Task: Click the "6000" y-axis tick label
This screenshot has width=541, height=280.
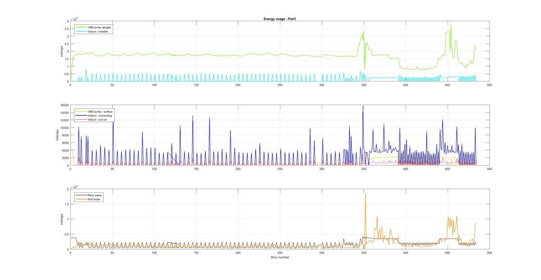Action: click(65, 143)
